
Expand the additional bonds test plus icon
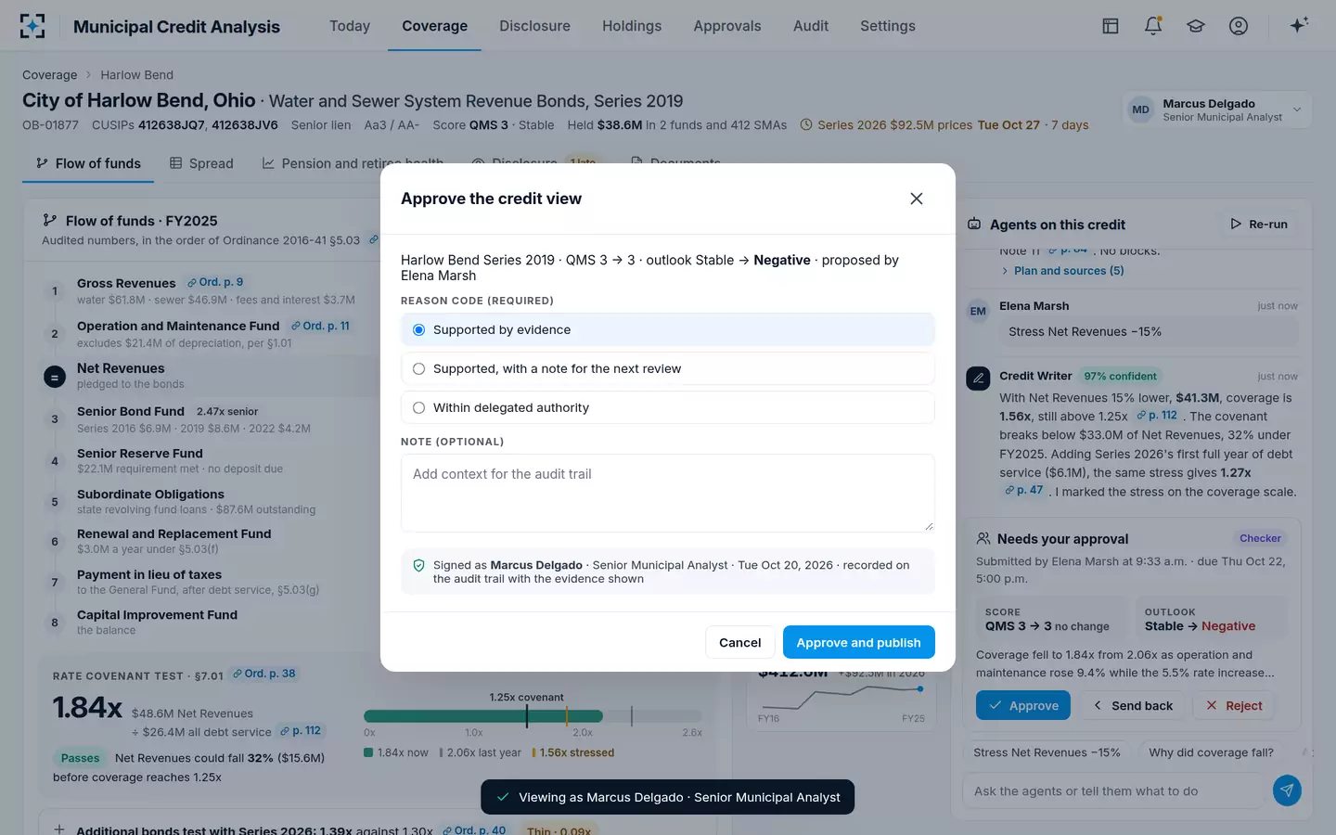tap(59, 829)
